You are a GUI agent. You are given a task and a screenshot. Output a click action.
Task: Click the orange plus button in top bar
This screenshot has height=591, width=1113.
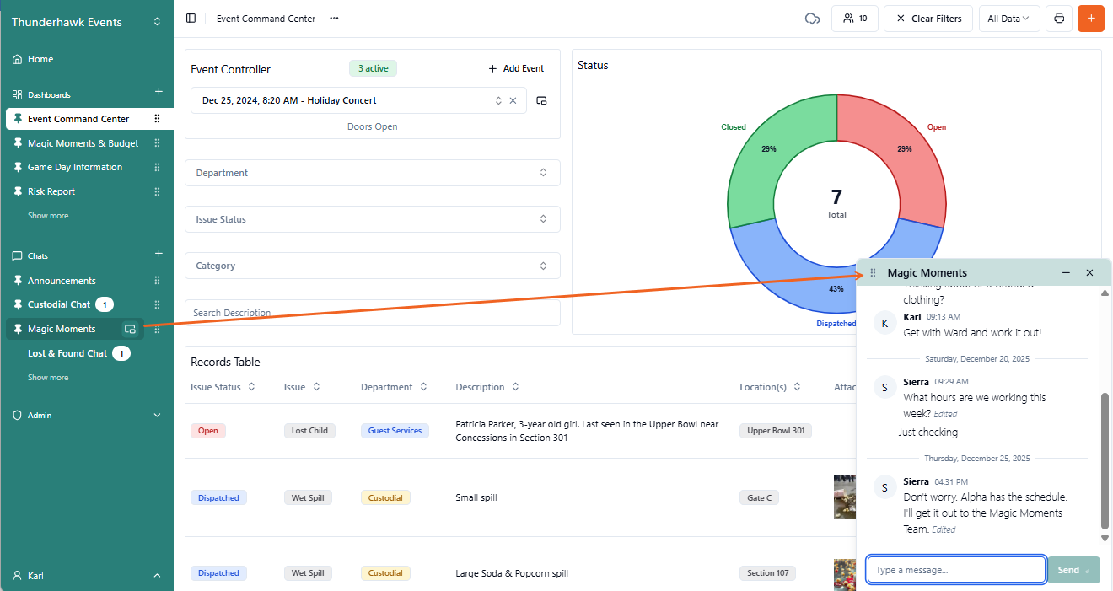1090,19
